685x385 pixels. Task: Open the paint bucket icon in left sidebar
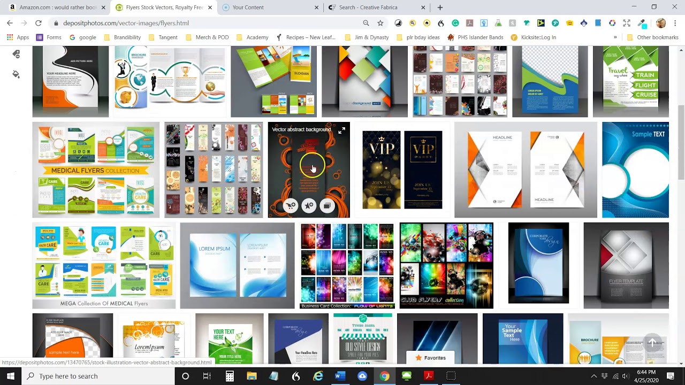click(x=16, y=74)
